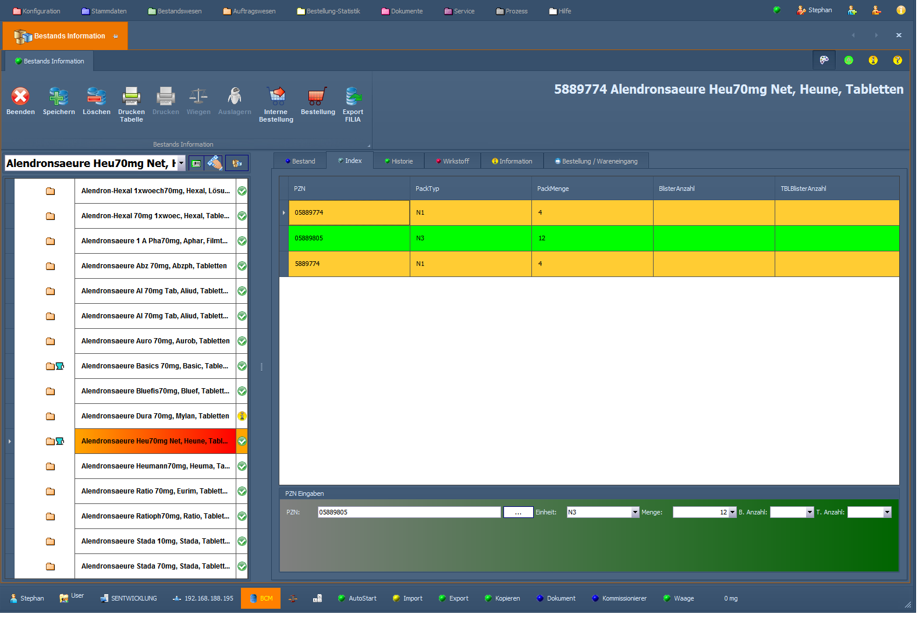Print the table with Drucken Tabelle

point(131,97)
